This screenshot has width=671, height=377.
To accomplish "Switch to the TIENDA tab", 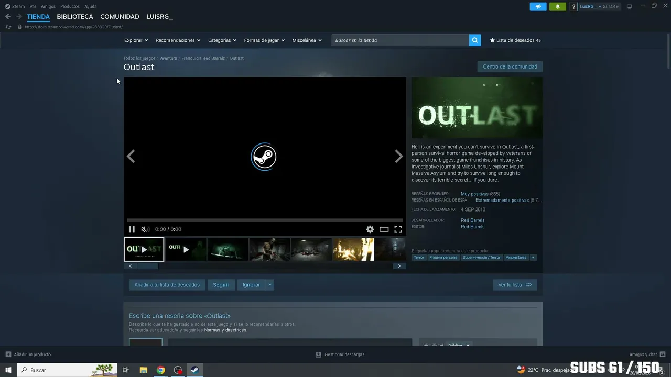I will (38, 17).
